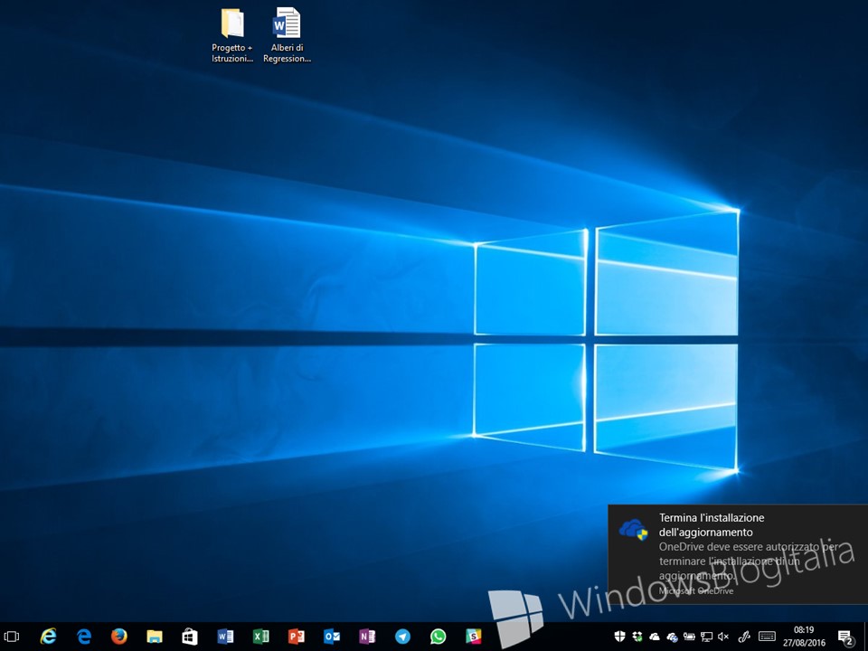Select the 'Progetto + Istruzioni' desktop folder
This screenshot has height=651, width=868.
232,35
